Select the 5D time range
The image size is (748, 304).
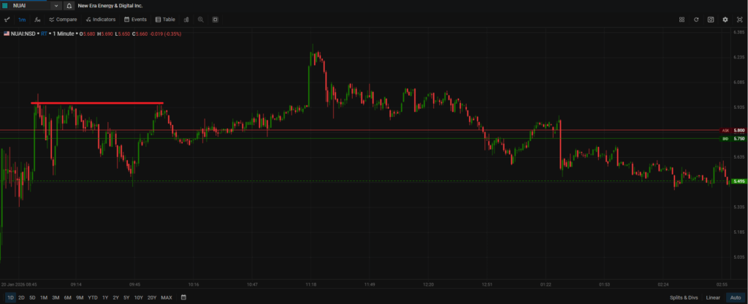(x=32, y=297)
